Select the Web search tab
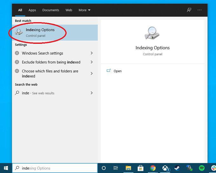216x173 pixels. pyautogui.click(x=69, y=10)
